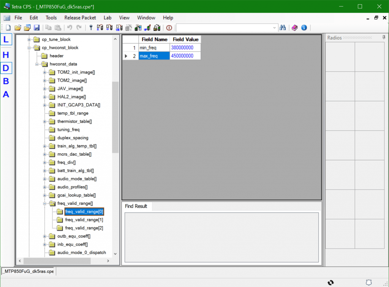Open the toolbar search combo box dropdown

[275, 28]
